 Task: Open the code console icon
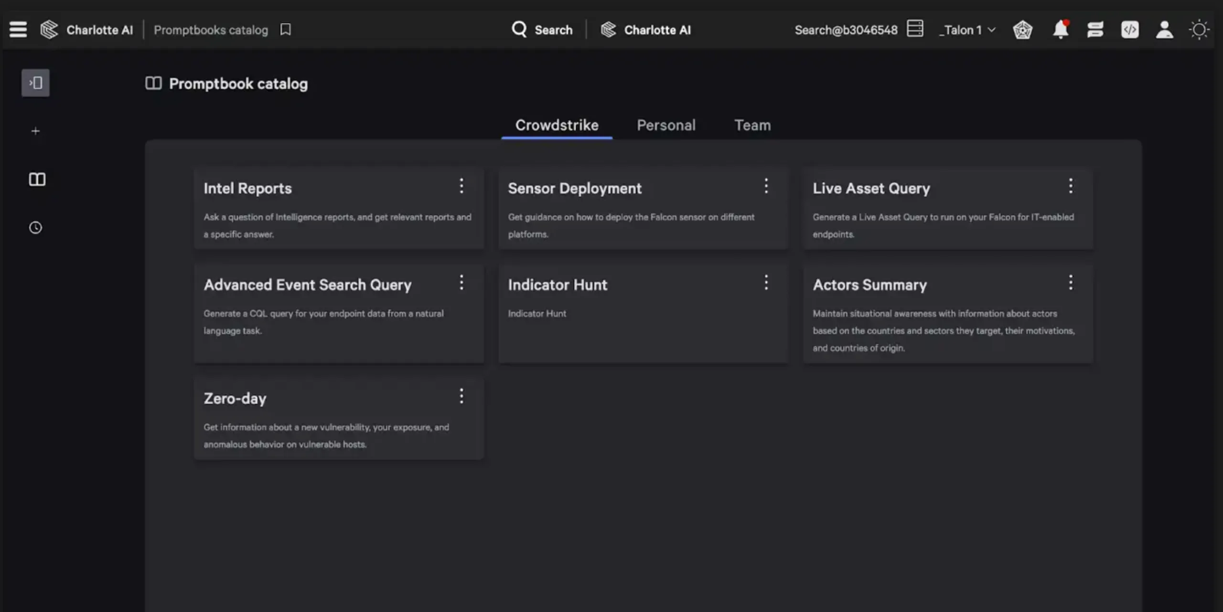[1130, 30]
